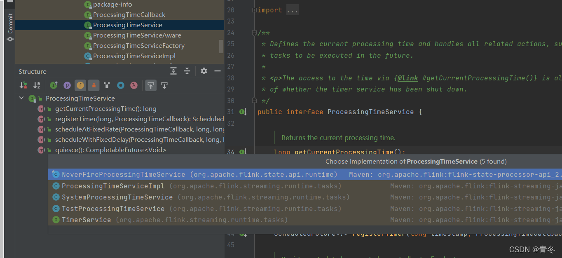Sort Structure members alphabetically
Screen dimensions: 562x258
[x=37, y=85]
